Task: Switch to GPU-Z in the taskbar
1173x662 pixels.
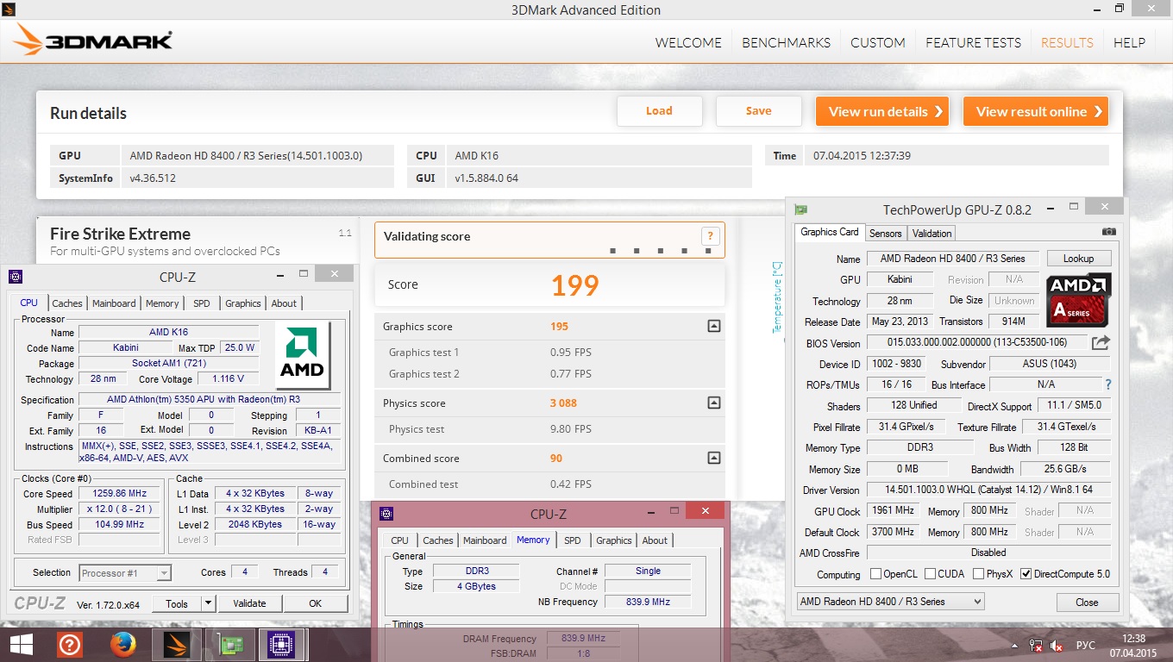Action: tap(229, 645)
